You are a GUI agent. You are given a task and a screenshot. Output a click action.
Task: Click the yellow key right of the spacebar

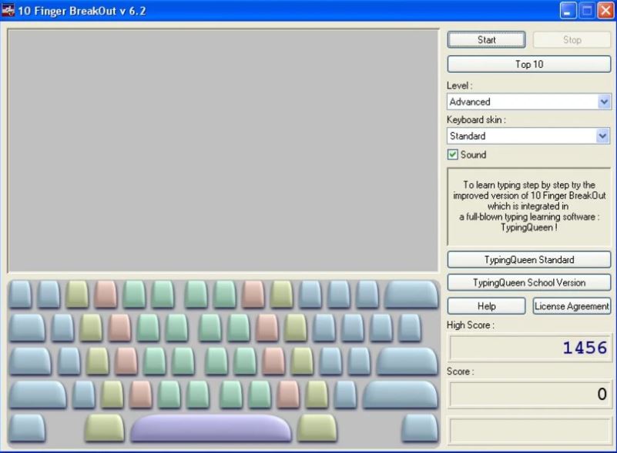point(317,428)
